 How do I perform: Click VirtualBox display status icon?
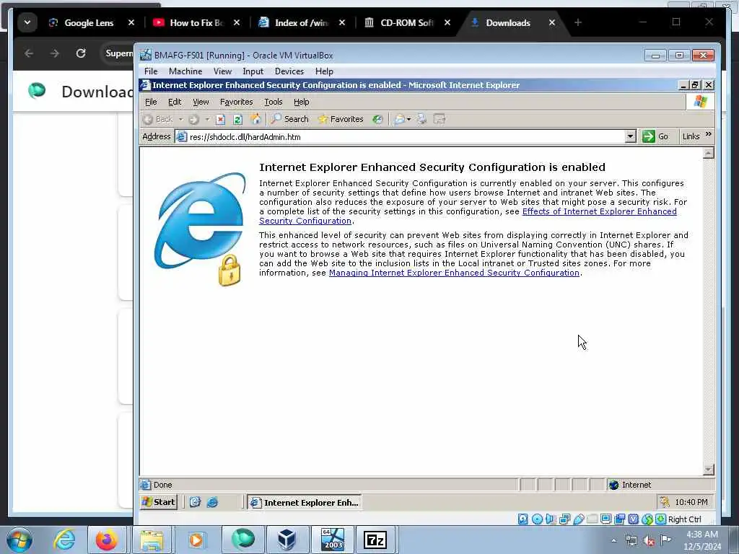pos(606,519)
